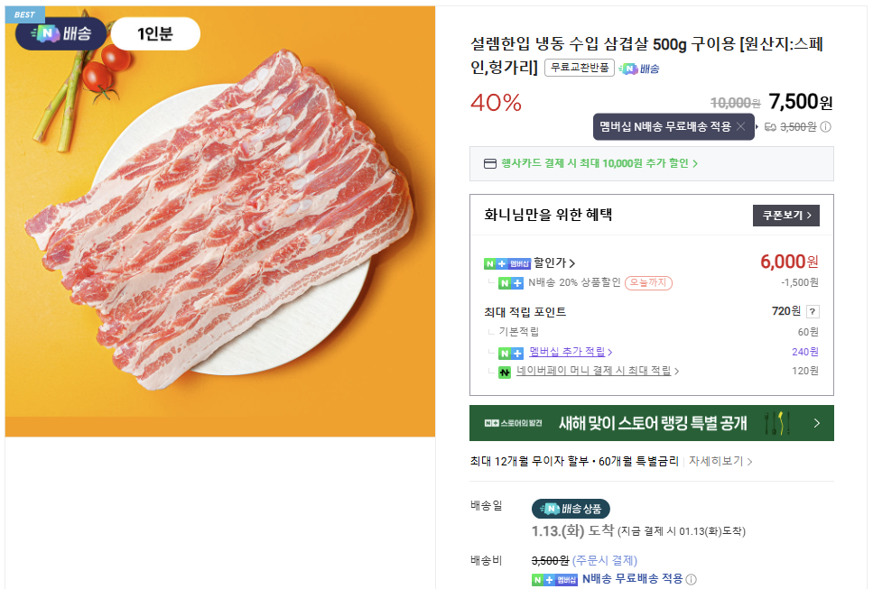Expand 멤버십 추가 적립 details
Viewport: 873px width, 589px height.
(x=569, y=351)
